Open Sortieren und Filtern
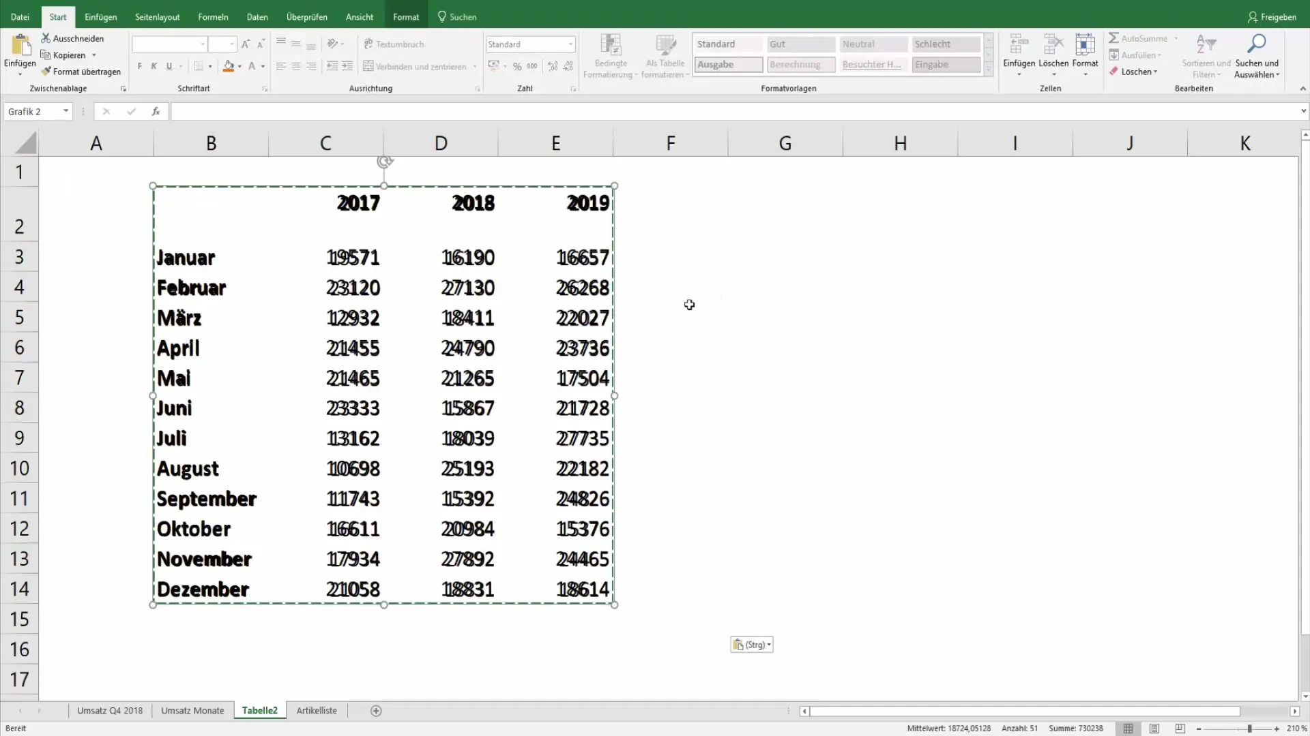Screen dimensions: 1310x736 click(x=1206, y=56)
